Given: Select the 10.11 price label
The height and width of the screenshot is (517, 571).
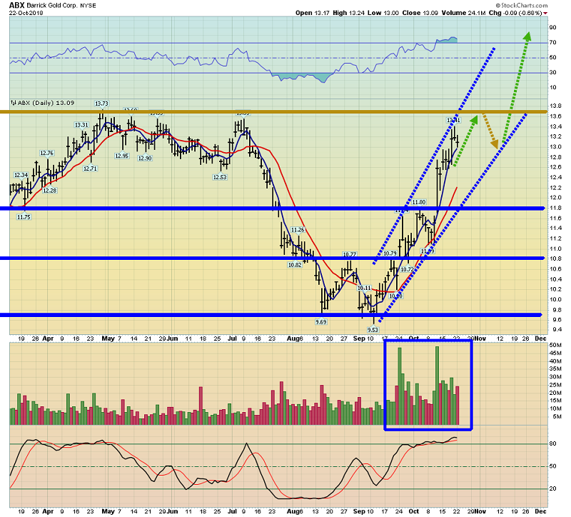Looking at the screenshot, I should (364, 288).
